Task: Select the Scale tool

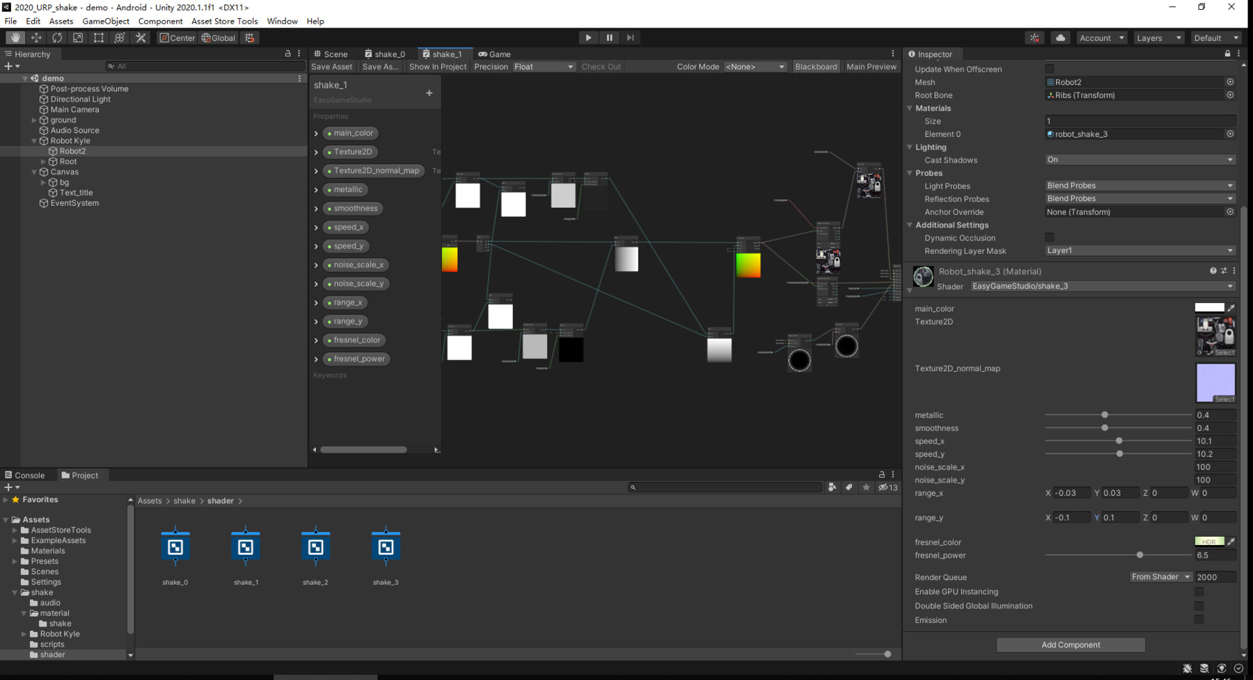Action: (77, 38)
